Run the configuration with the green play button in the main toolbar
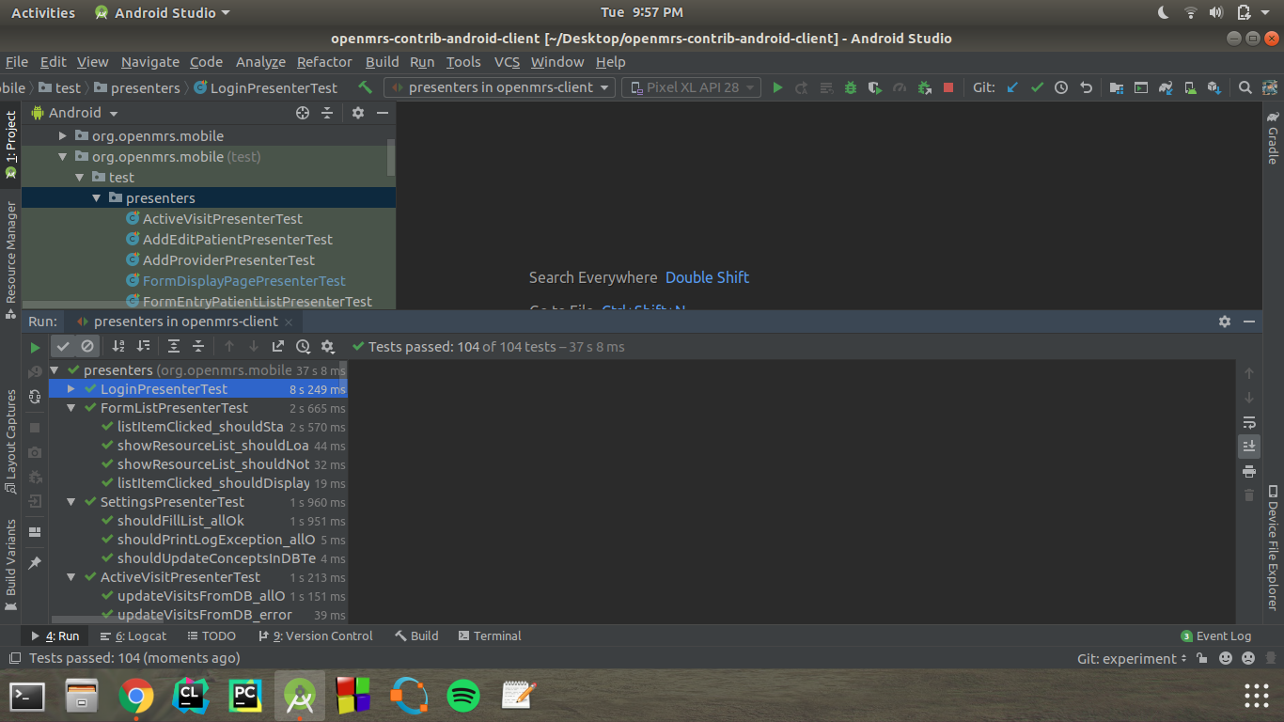This screenshot has width=1284, height=722. click(777, 87)
